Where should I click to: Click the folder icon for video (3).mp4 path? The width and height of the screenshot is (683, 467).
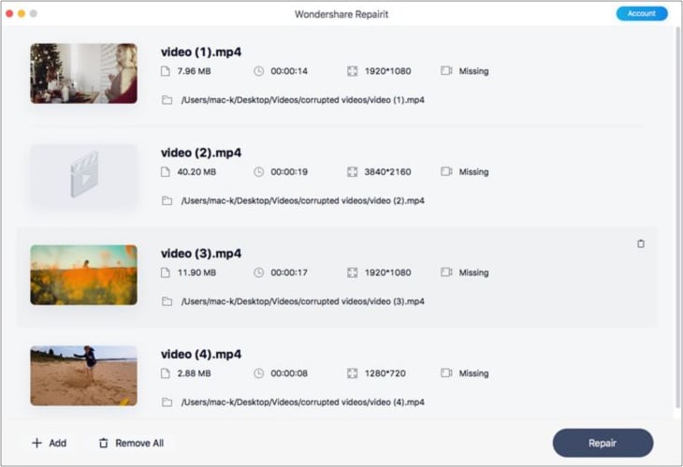click(x=167, y=301)
